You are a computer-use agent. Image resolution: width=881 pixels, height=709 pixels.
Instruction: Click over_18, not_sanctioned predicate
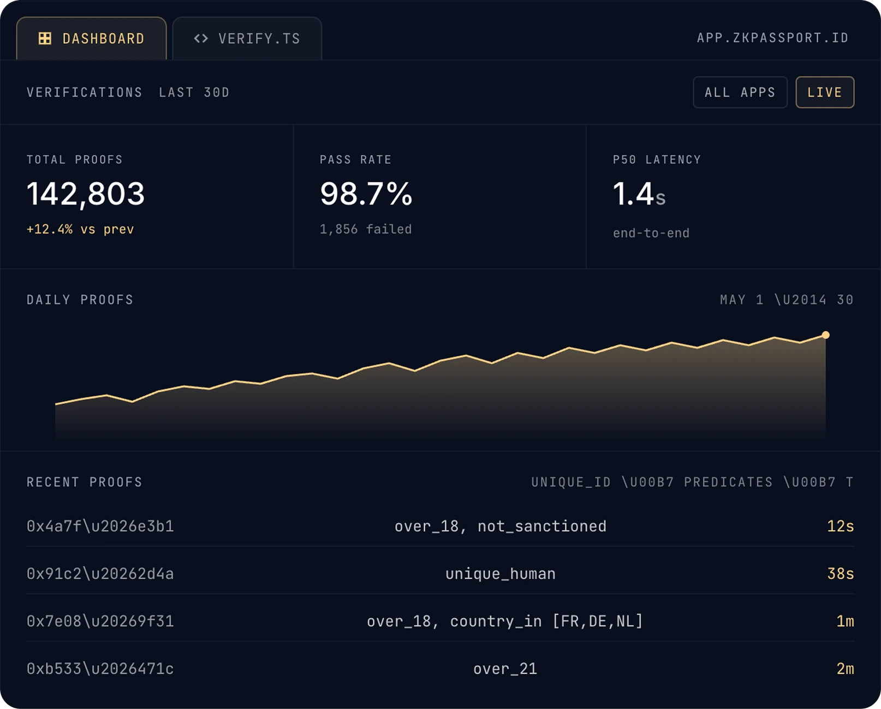pos(501,526)
